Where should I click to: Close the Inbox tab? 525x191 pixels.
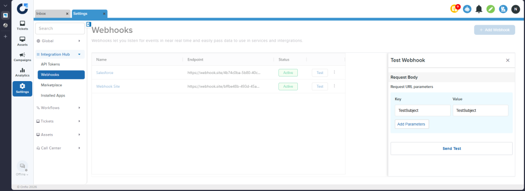coord(67,14)
